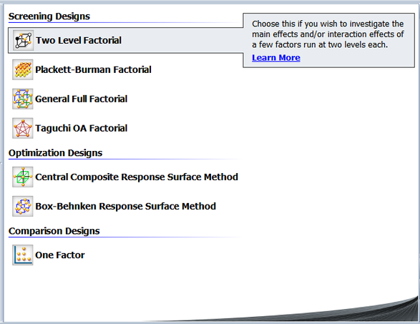Screen dimensions: 420x324
Task: Select General Full Factorial design text
Action: click(x=81, y=99)
